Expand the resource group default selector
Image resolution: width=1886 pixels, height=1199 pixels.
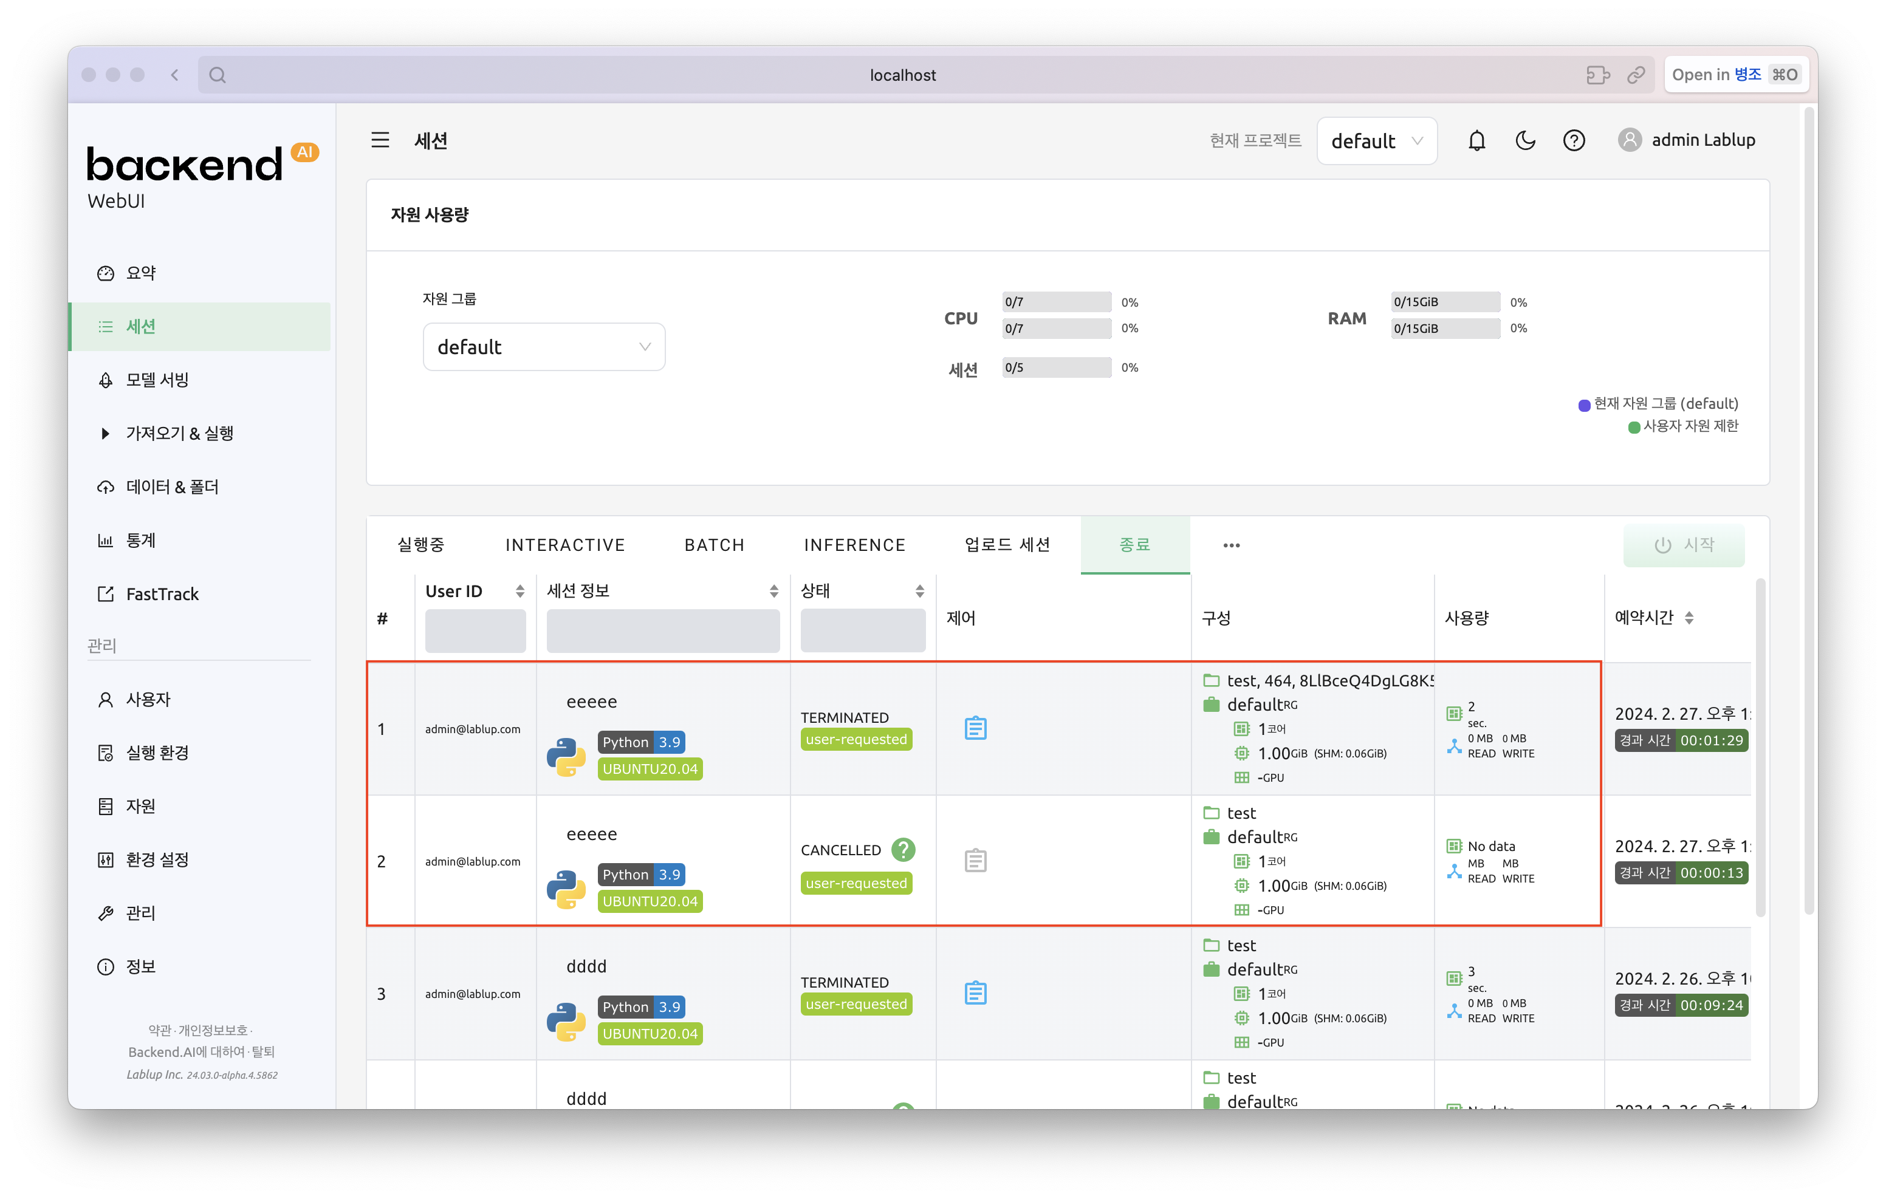[544, 347]
